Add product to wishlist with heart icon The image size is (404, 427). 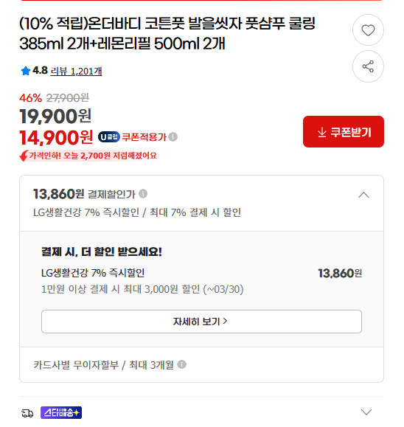point(368,30)
